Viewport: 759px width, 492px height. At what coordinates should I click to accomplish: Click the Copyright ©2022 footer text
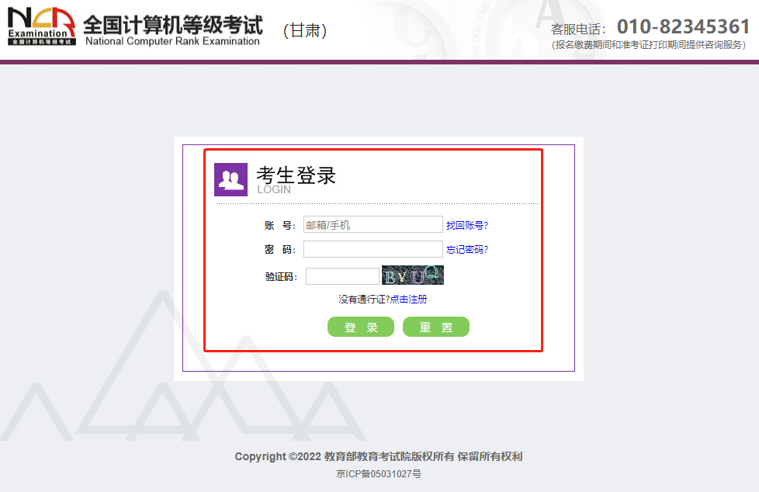[379, 456]
